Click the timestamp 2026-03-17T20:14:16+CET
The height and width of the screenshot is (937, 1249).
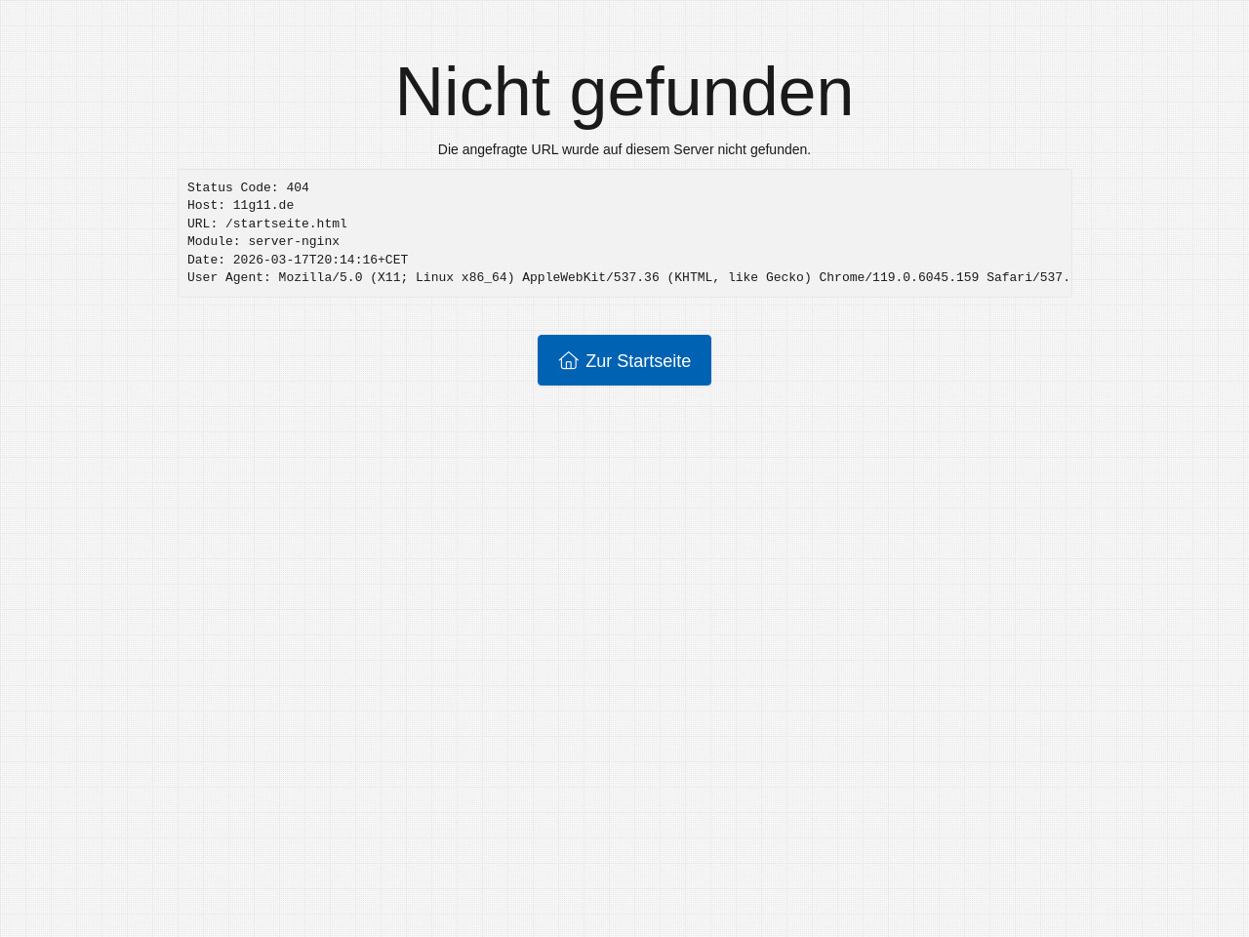pos(320,260)
